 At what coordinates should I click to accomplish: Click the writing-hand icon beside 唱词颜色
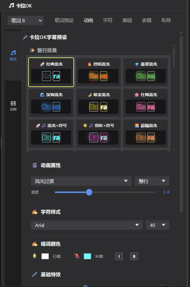(x=35, y=244)
